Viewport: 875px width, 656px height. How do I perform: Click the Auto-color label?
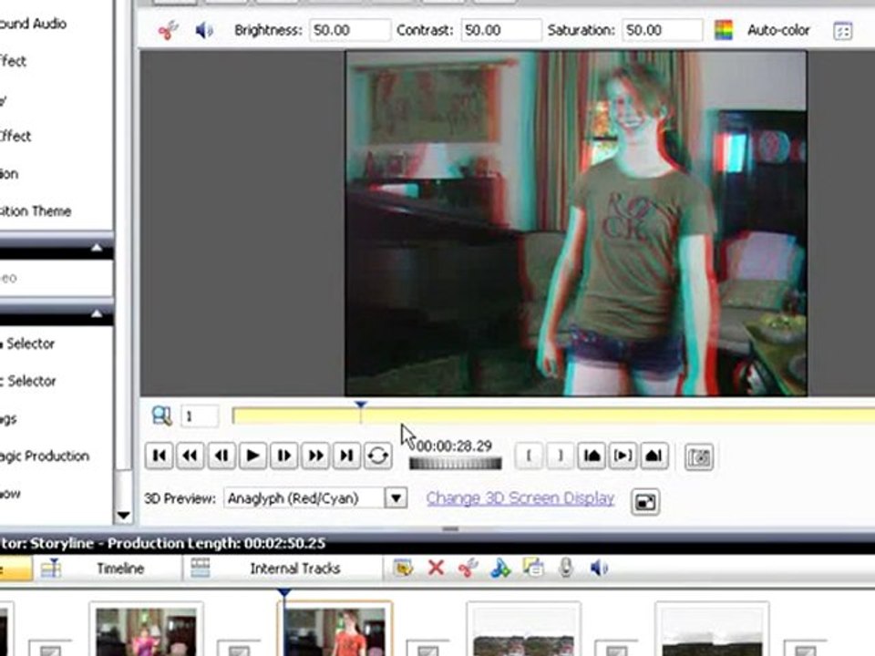pyautogui.click(x=778, y=30)
